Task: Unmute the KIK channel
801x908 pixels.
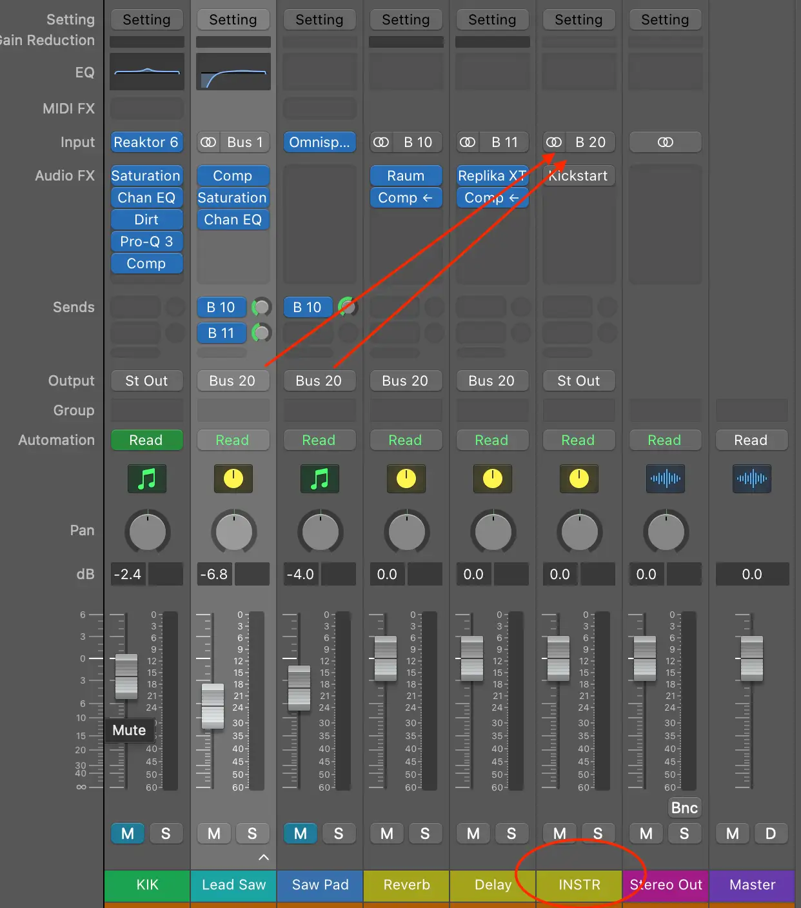Action: tap(128, 833)
